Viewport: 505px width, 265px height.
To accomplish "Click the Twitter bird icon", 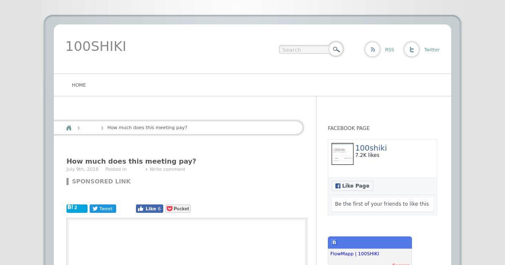I will pyautogui.click(x=412, y=50).
